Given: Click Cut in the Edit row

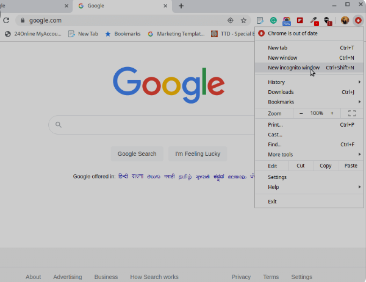Looking at the screenshot, I should (300, 166).
